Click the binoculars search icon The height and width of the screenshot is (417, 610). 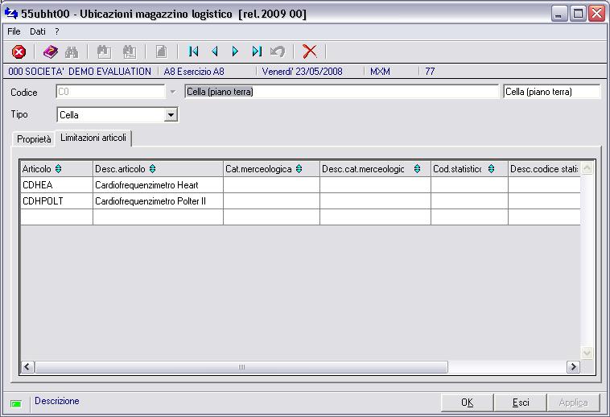coord(72,52)
